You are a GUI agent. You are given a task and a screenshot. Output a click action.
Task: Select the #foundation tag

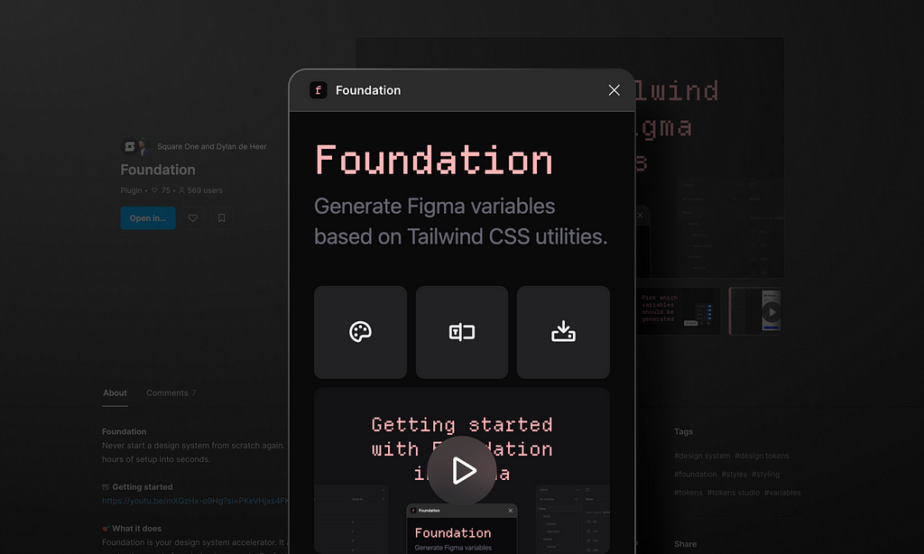pos(696,475)
